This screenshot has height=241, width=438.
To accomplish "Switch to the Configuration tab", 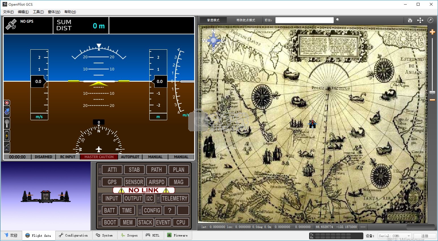I will tap(74, 235).
